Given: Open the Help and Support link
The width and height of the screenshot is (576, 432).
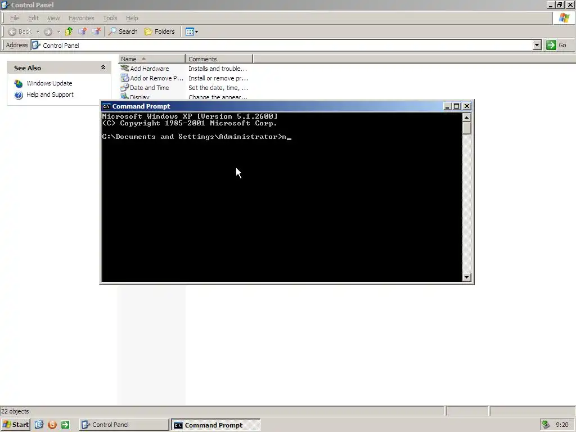Looking at the screenshot, I should tap(50, 94).
